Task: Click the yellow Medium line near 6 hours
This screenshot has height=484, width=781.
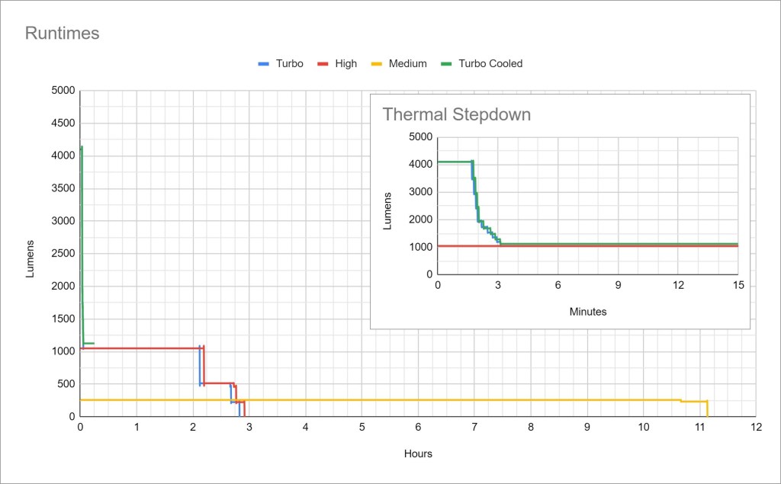Action: tap(418, 400)
